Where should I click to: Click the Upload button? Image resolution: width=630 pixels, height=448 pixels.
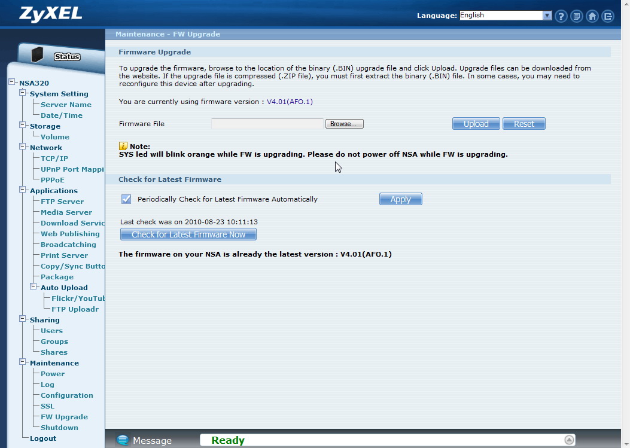[x=476, y=124]
